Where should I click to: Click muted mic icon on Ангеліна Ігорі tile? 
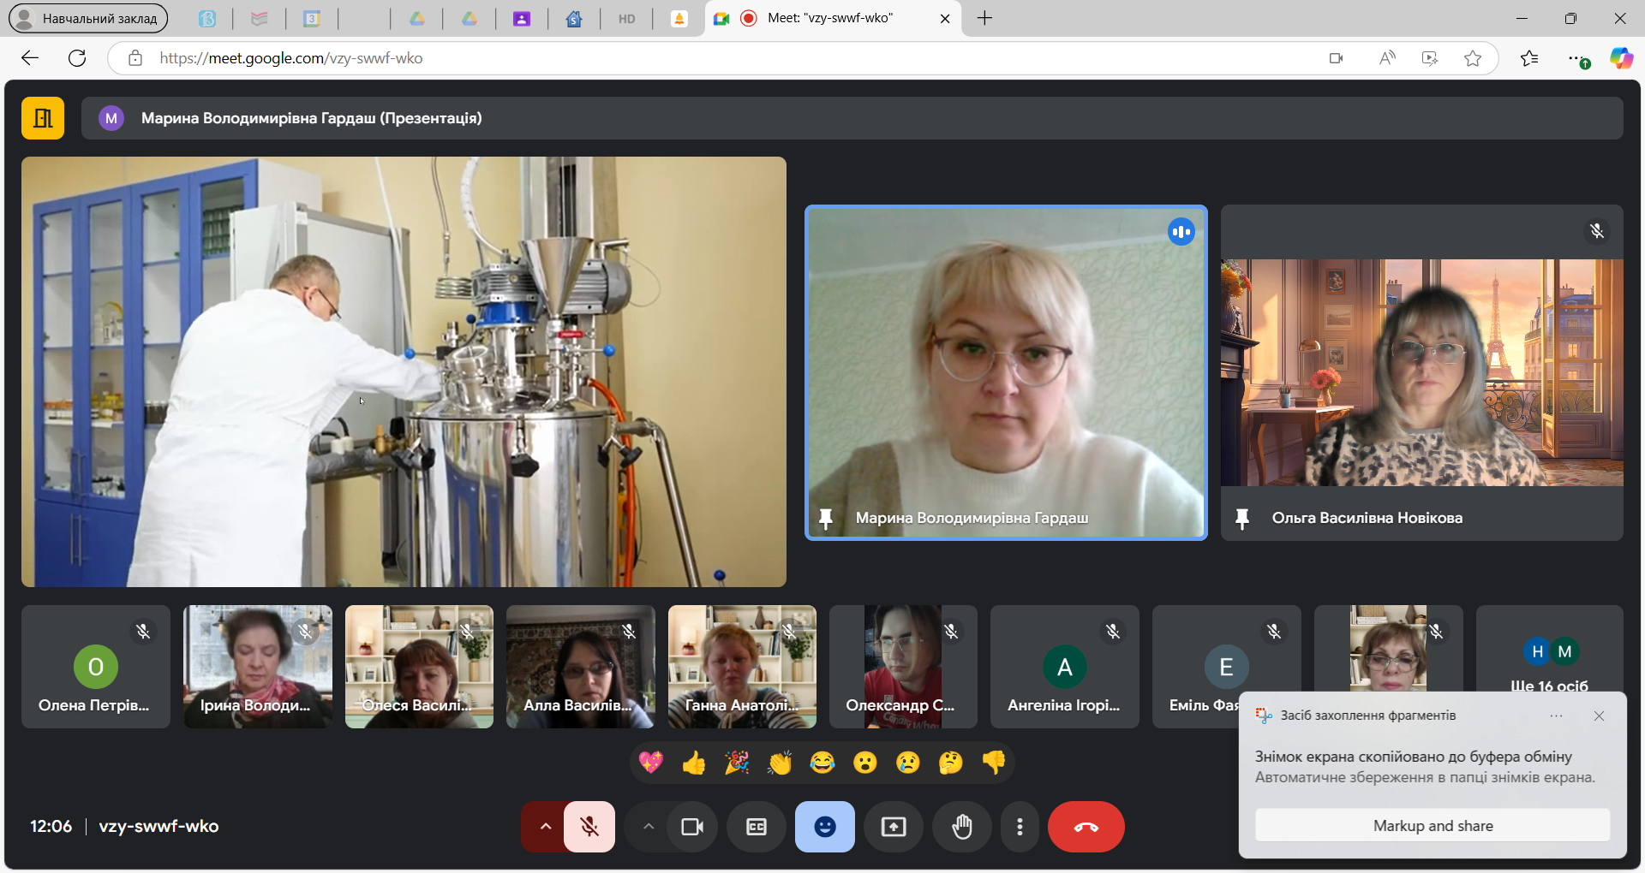(1113, 632)
